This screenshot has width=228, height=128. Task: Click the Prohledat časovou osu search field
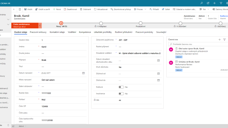pos(198,44)
